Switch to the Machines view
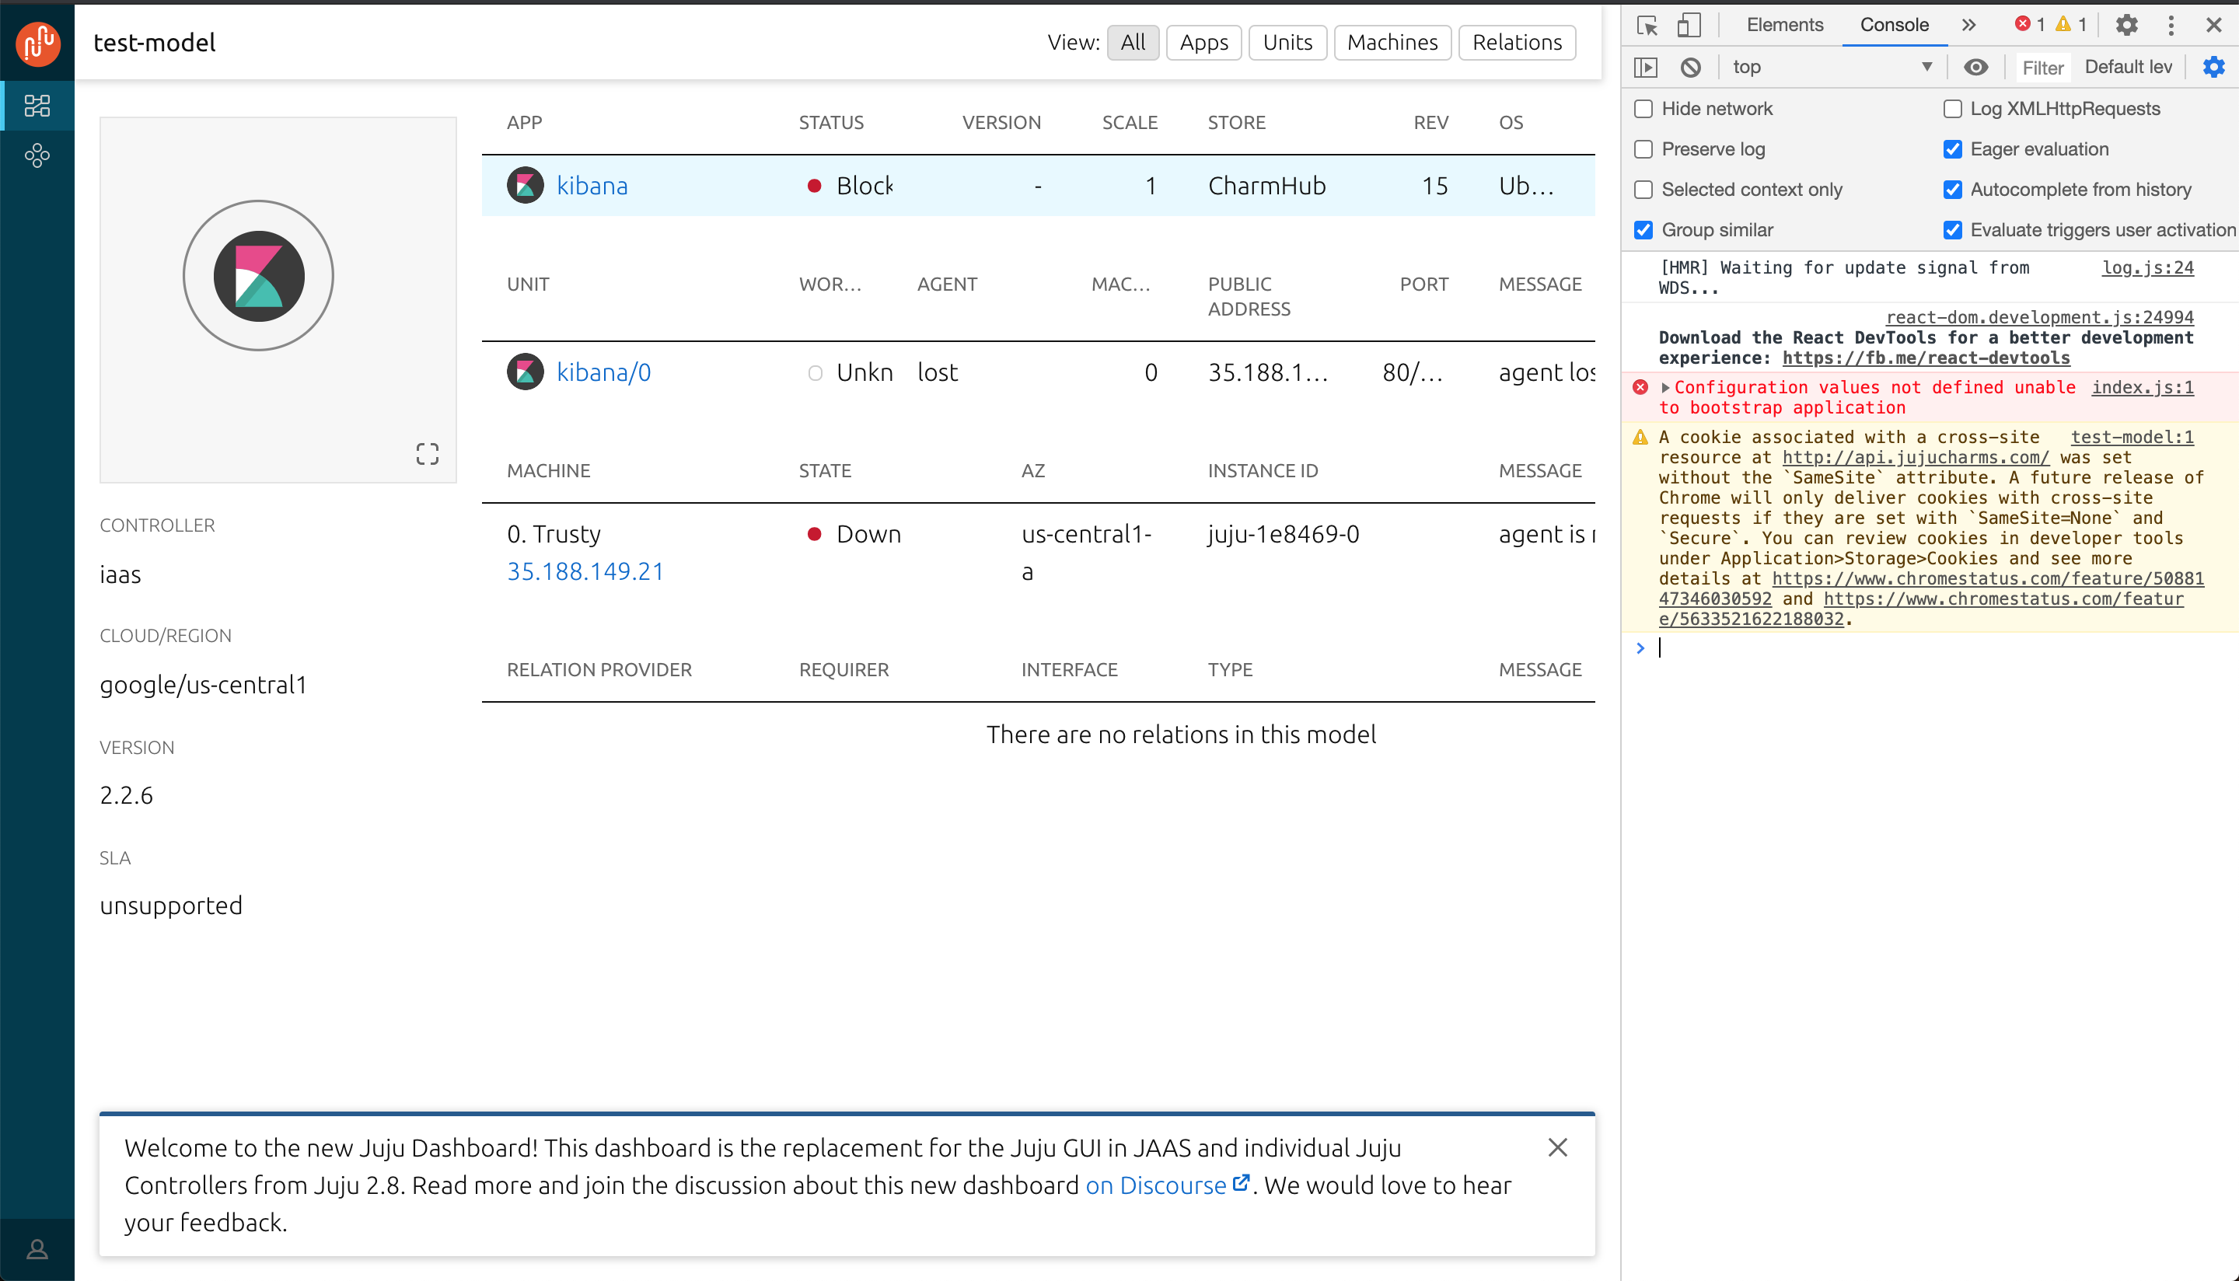2239x1281 pixels. tap(1392, 42)
